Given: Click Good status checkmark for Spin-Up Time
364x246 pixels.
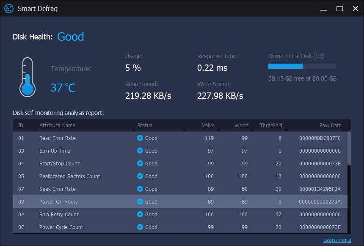Looking at the screenshot, I should 140,151.
